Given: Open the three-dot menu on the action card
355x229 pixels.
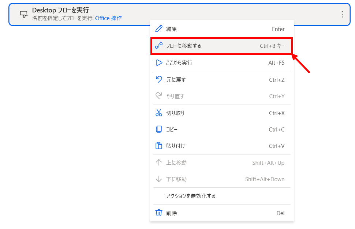Looking at the screenshot, I should pos(342,14).
